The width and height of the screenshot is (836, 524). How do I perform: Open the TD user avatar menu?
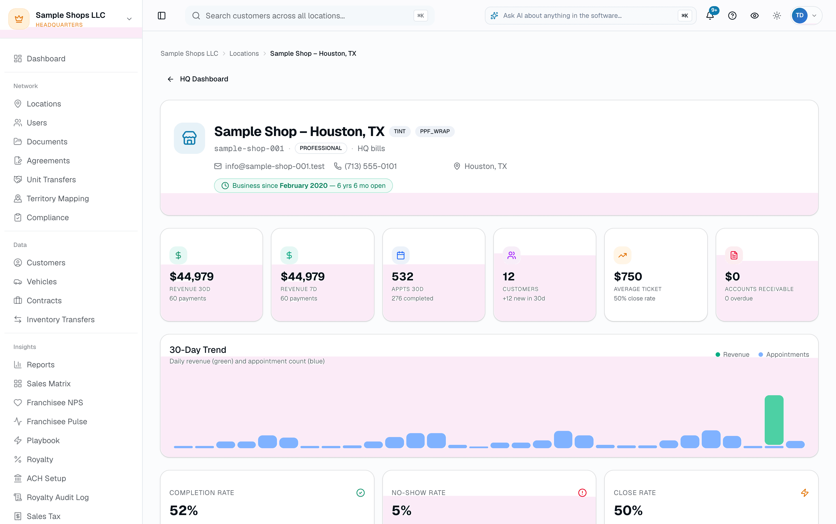[806, 16]
